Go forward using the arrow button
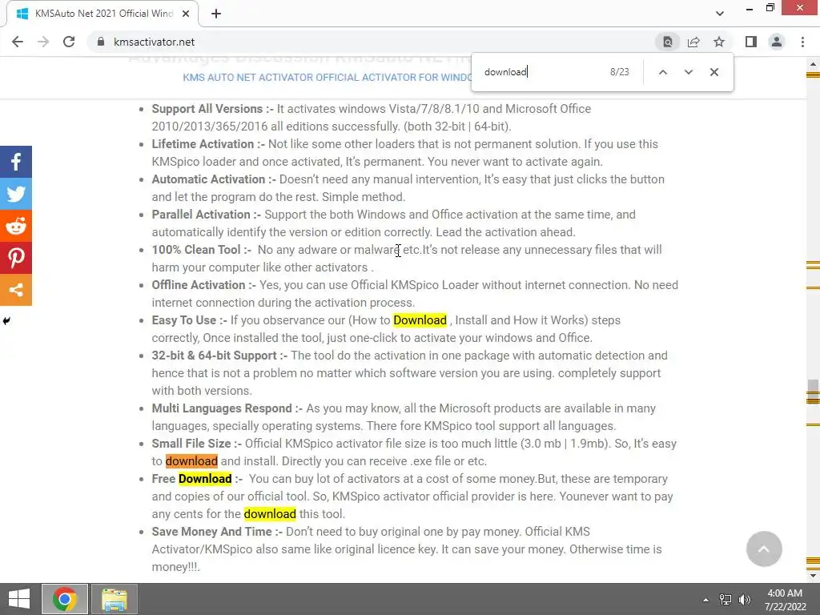820x615 pixels. click(x=43, y=42)
